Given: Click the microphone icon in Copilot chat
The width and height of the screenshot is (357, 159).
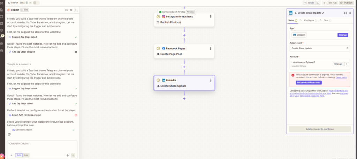Looking at the screenshot, I should click(x=68, y=156).
